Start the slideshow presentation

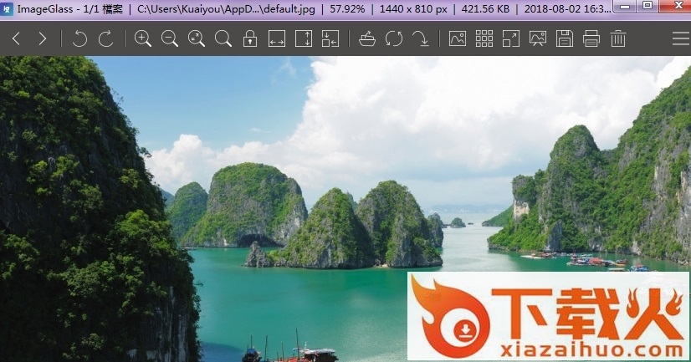[x=538, y=38]
